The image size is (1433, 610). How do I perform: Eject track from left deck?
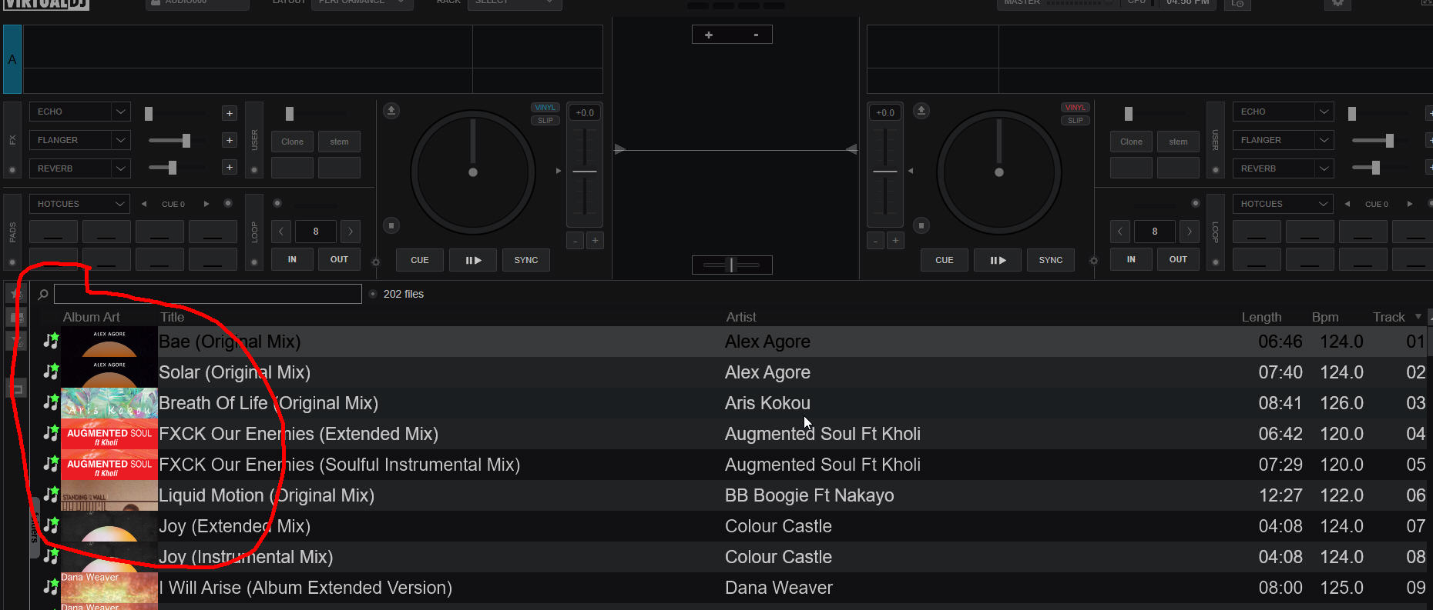coord(391,111)
